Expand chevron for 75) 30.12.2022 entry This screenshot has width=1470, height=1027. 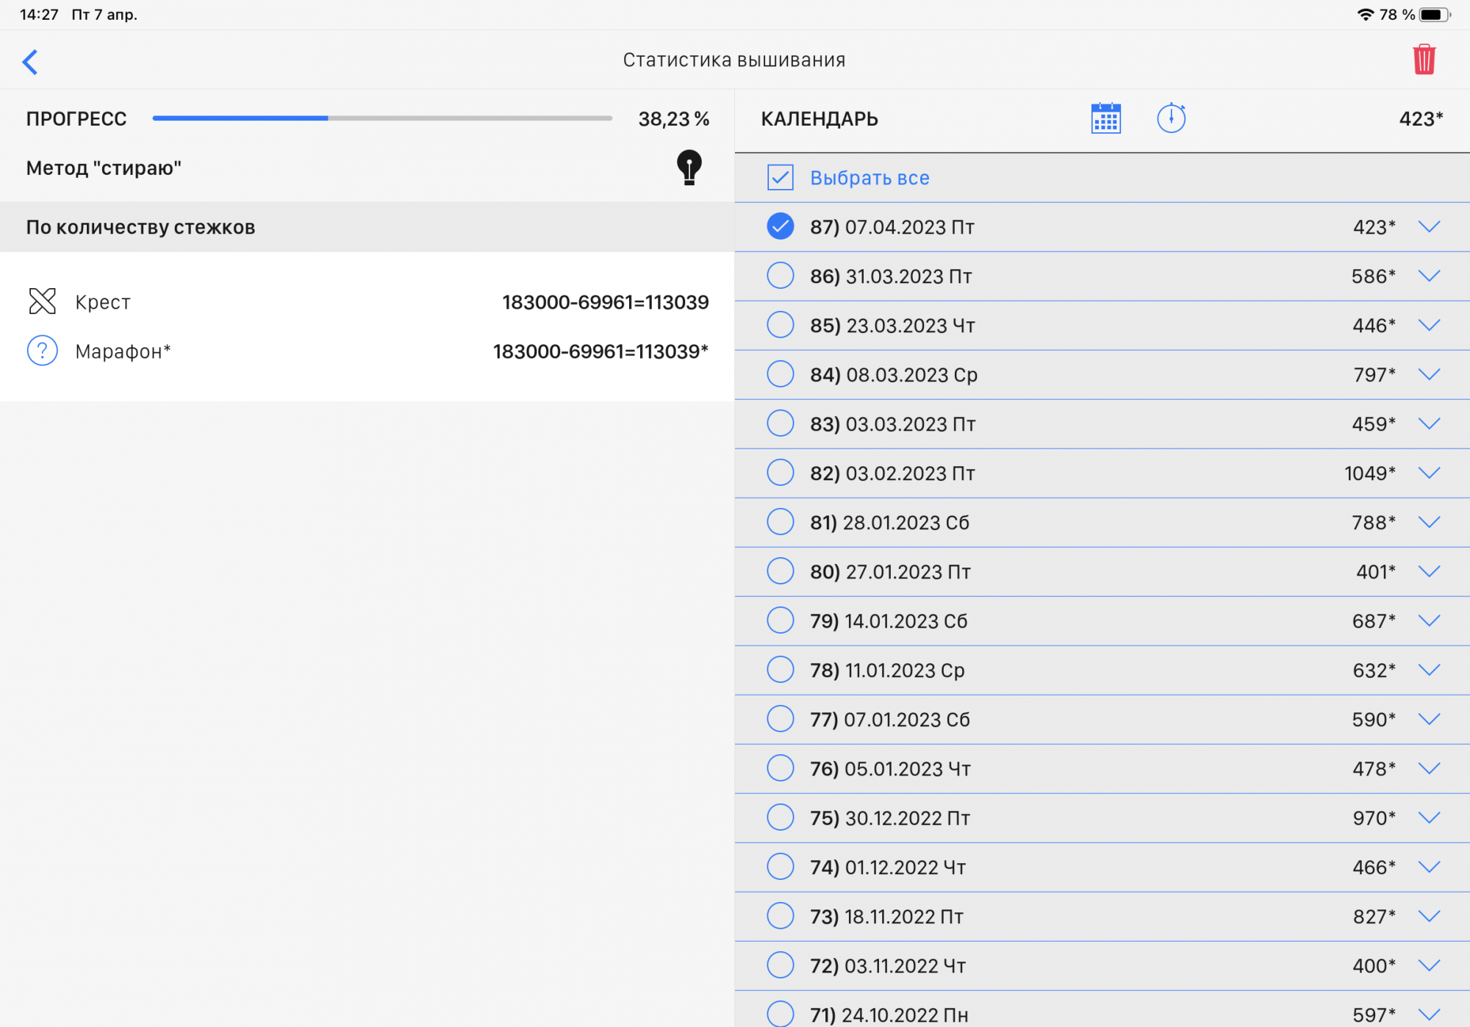(1429, 817)
